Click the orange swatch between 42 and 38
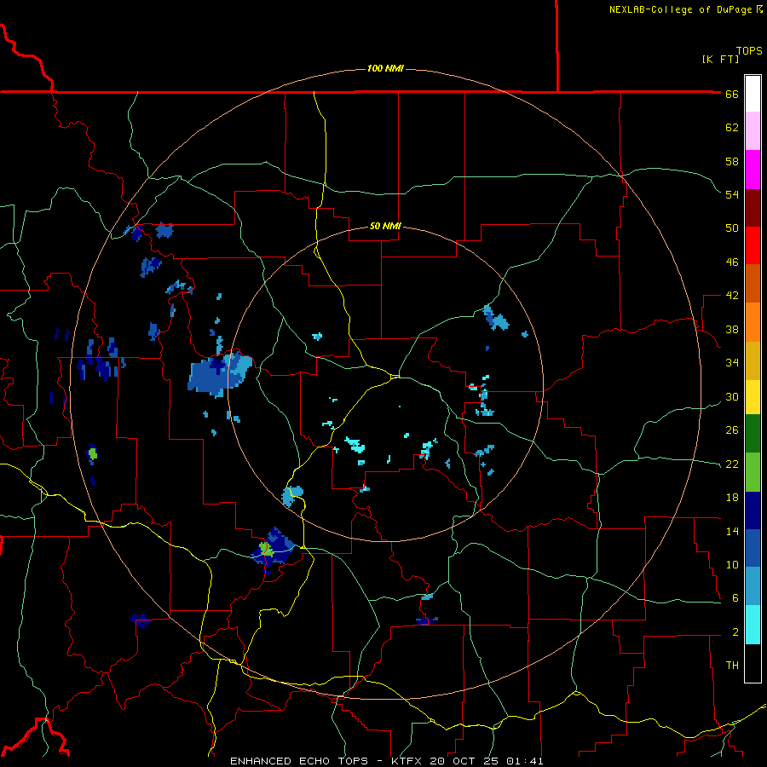This screenshot has height=767, width=767. pos(753,322)
